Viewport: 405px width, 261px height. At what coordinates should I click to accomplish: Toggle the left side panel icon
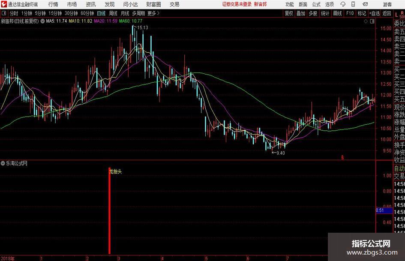coord(4,13)
